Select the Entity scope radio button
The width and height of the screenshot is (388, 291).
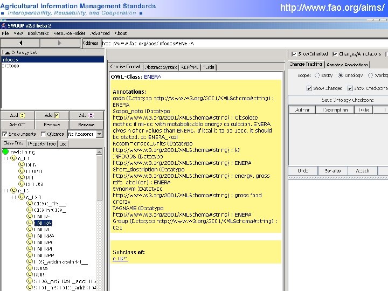(317, 75)
